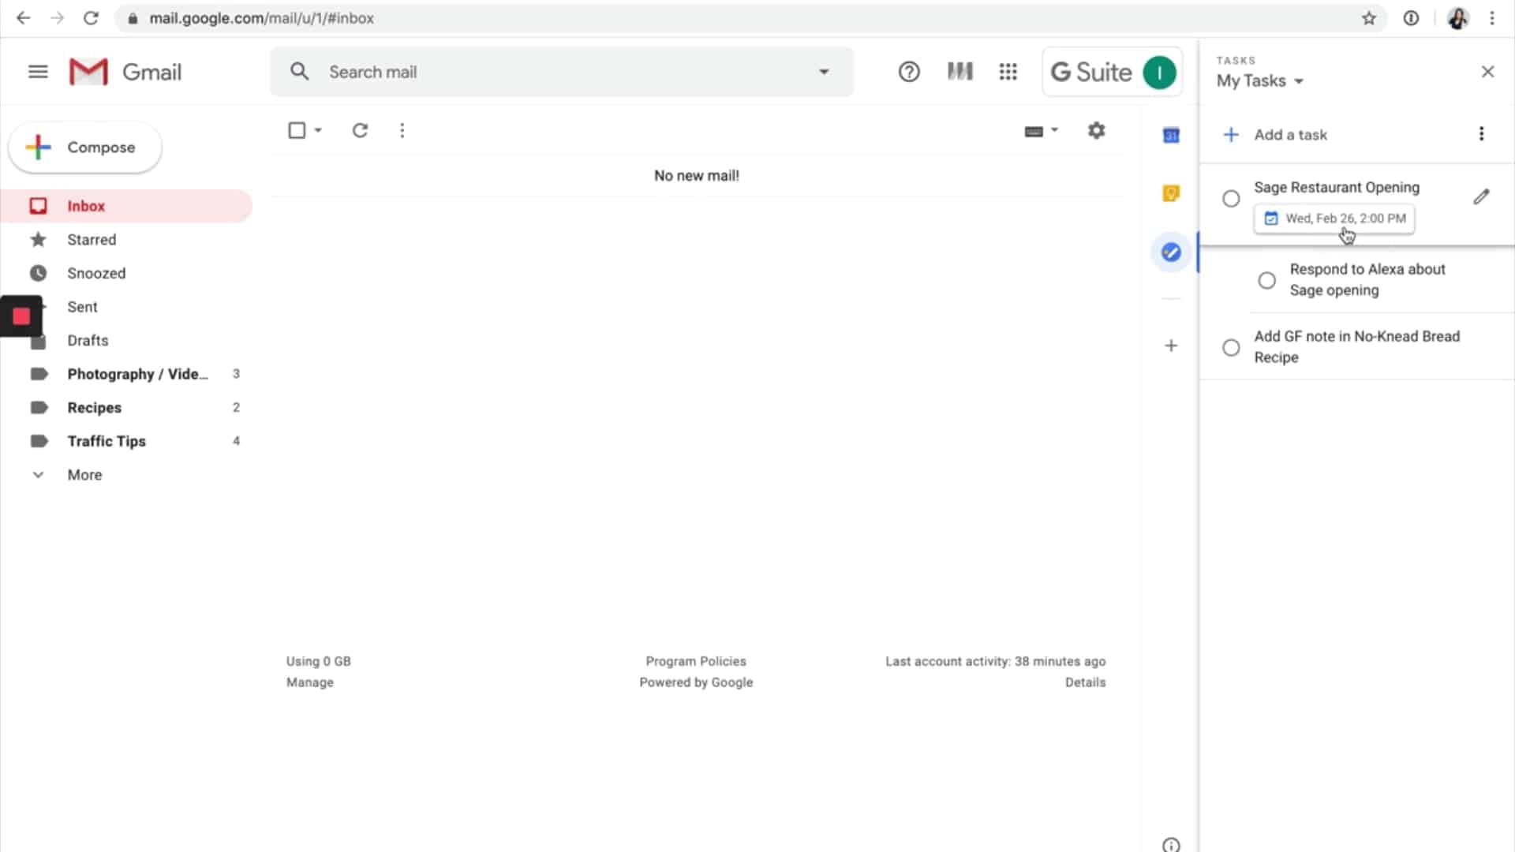Screen dimensions: 1515x852
Task: Open the Support help icon
Action: [x=909, y=72]
